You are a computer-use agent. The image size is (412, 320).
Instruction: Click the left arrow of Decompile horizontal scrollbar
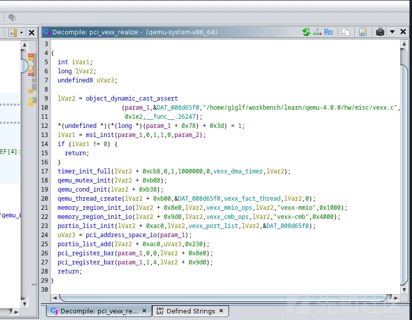[x=55, y=298]
